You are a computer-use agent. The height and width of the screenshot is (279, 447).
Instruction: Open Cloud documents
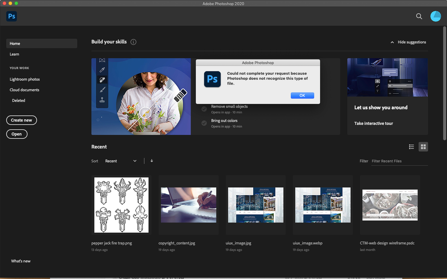25,90
